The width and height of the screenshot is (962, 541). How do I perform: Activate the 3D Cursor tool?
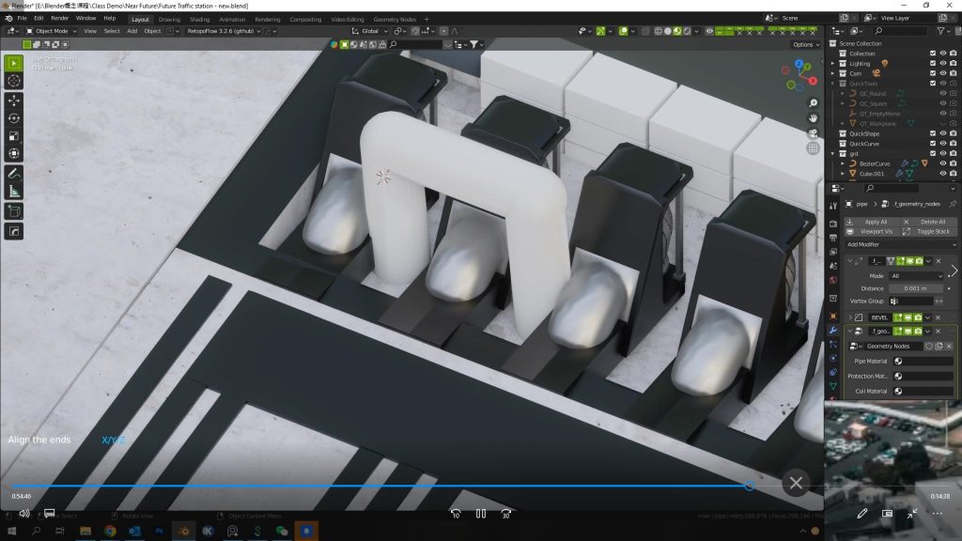click(14, 81)
